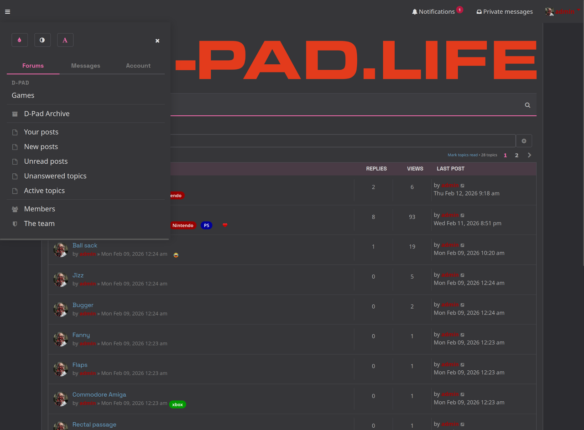Select Unread posts in side menu
The image size is (584, 430).
pyautogui.click(x=46, y=161)
